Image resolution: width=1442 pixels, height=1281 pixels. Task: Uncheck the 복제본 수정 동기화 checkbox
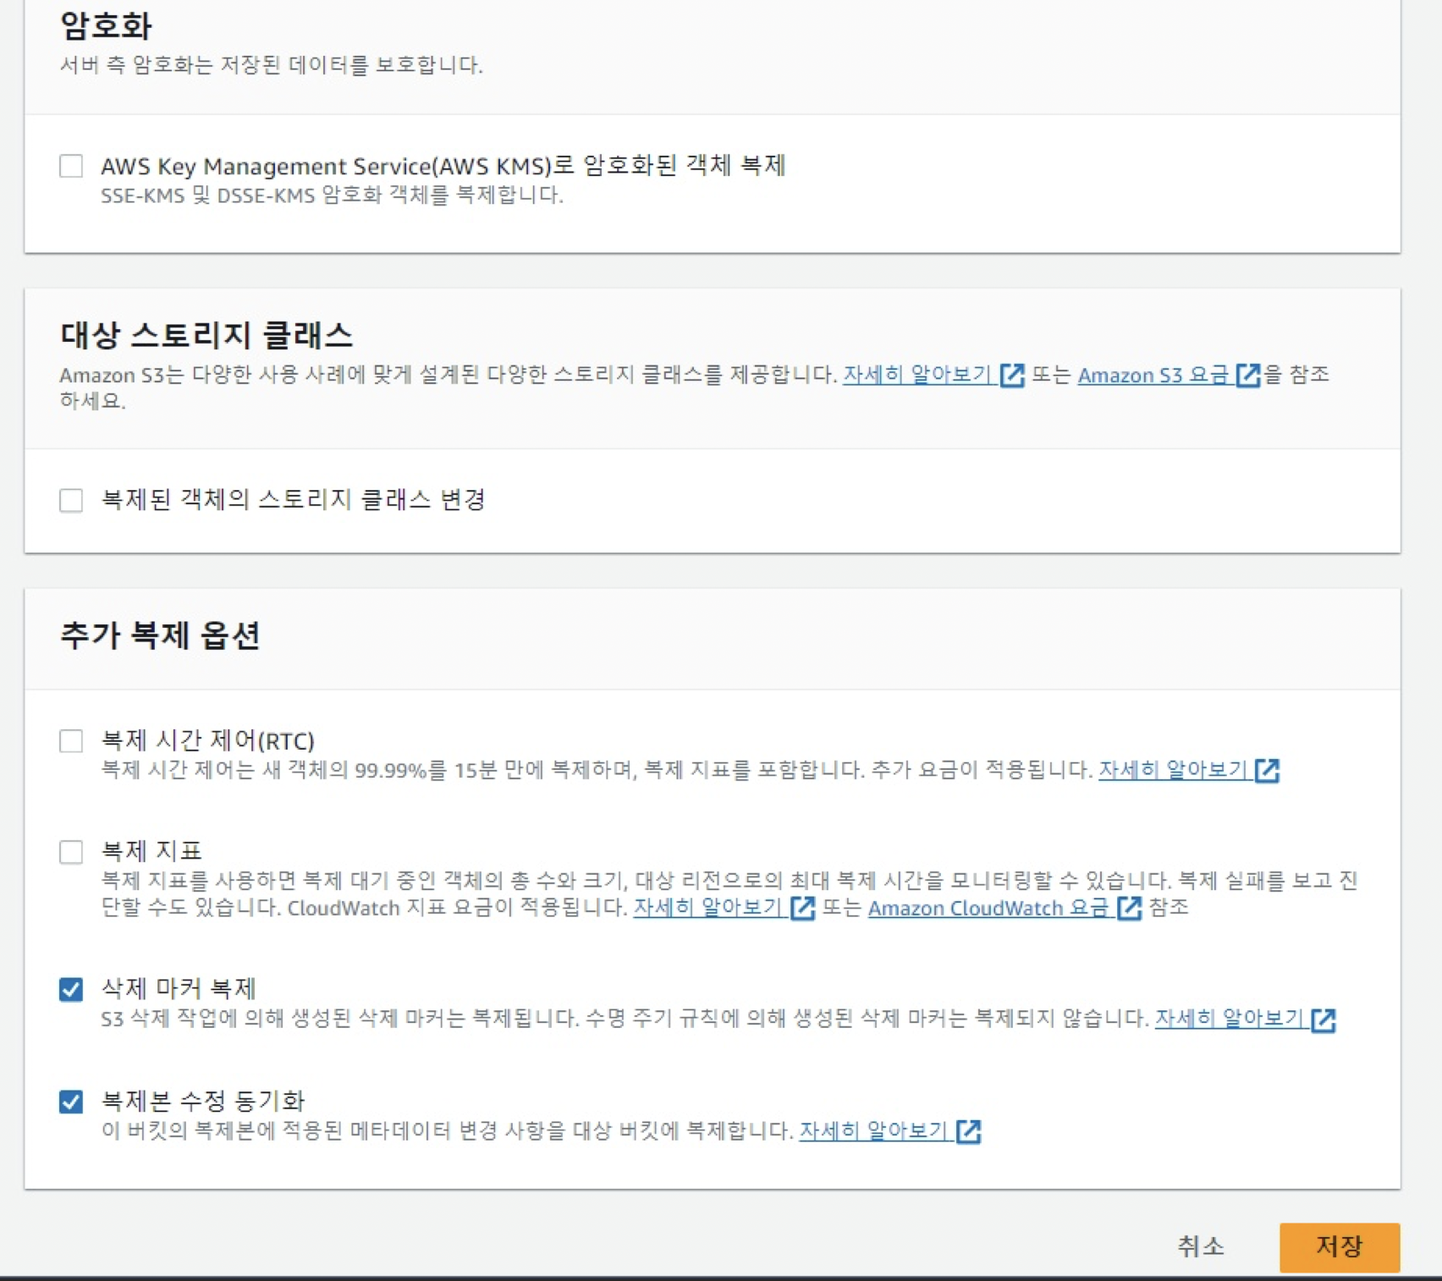point(71,1102)
